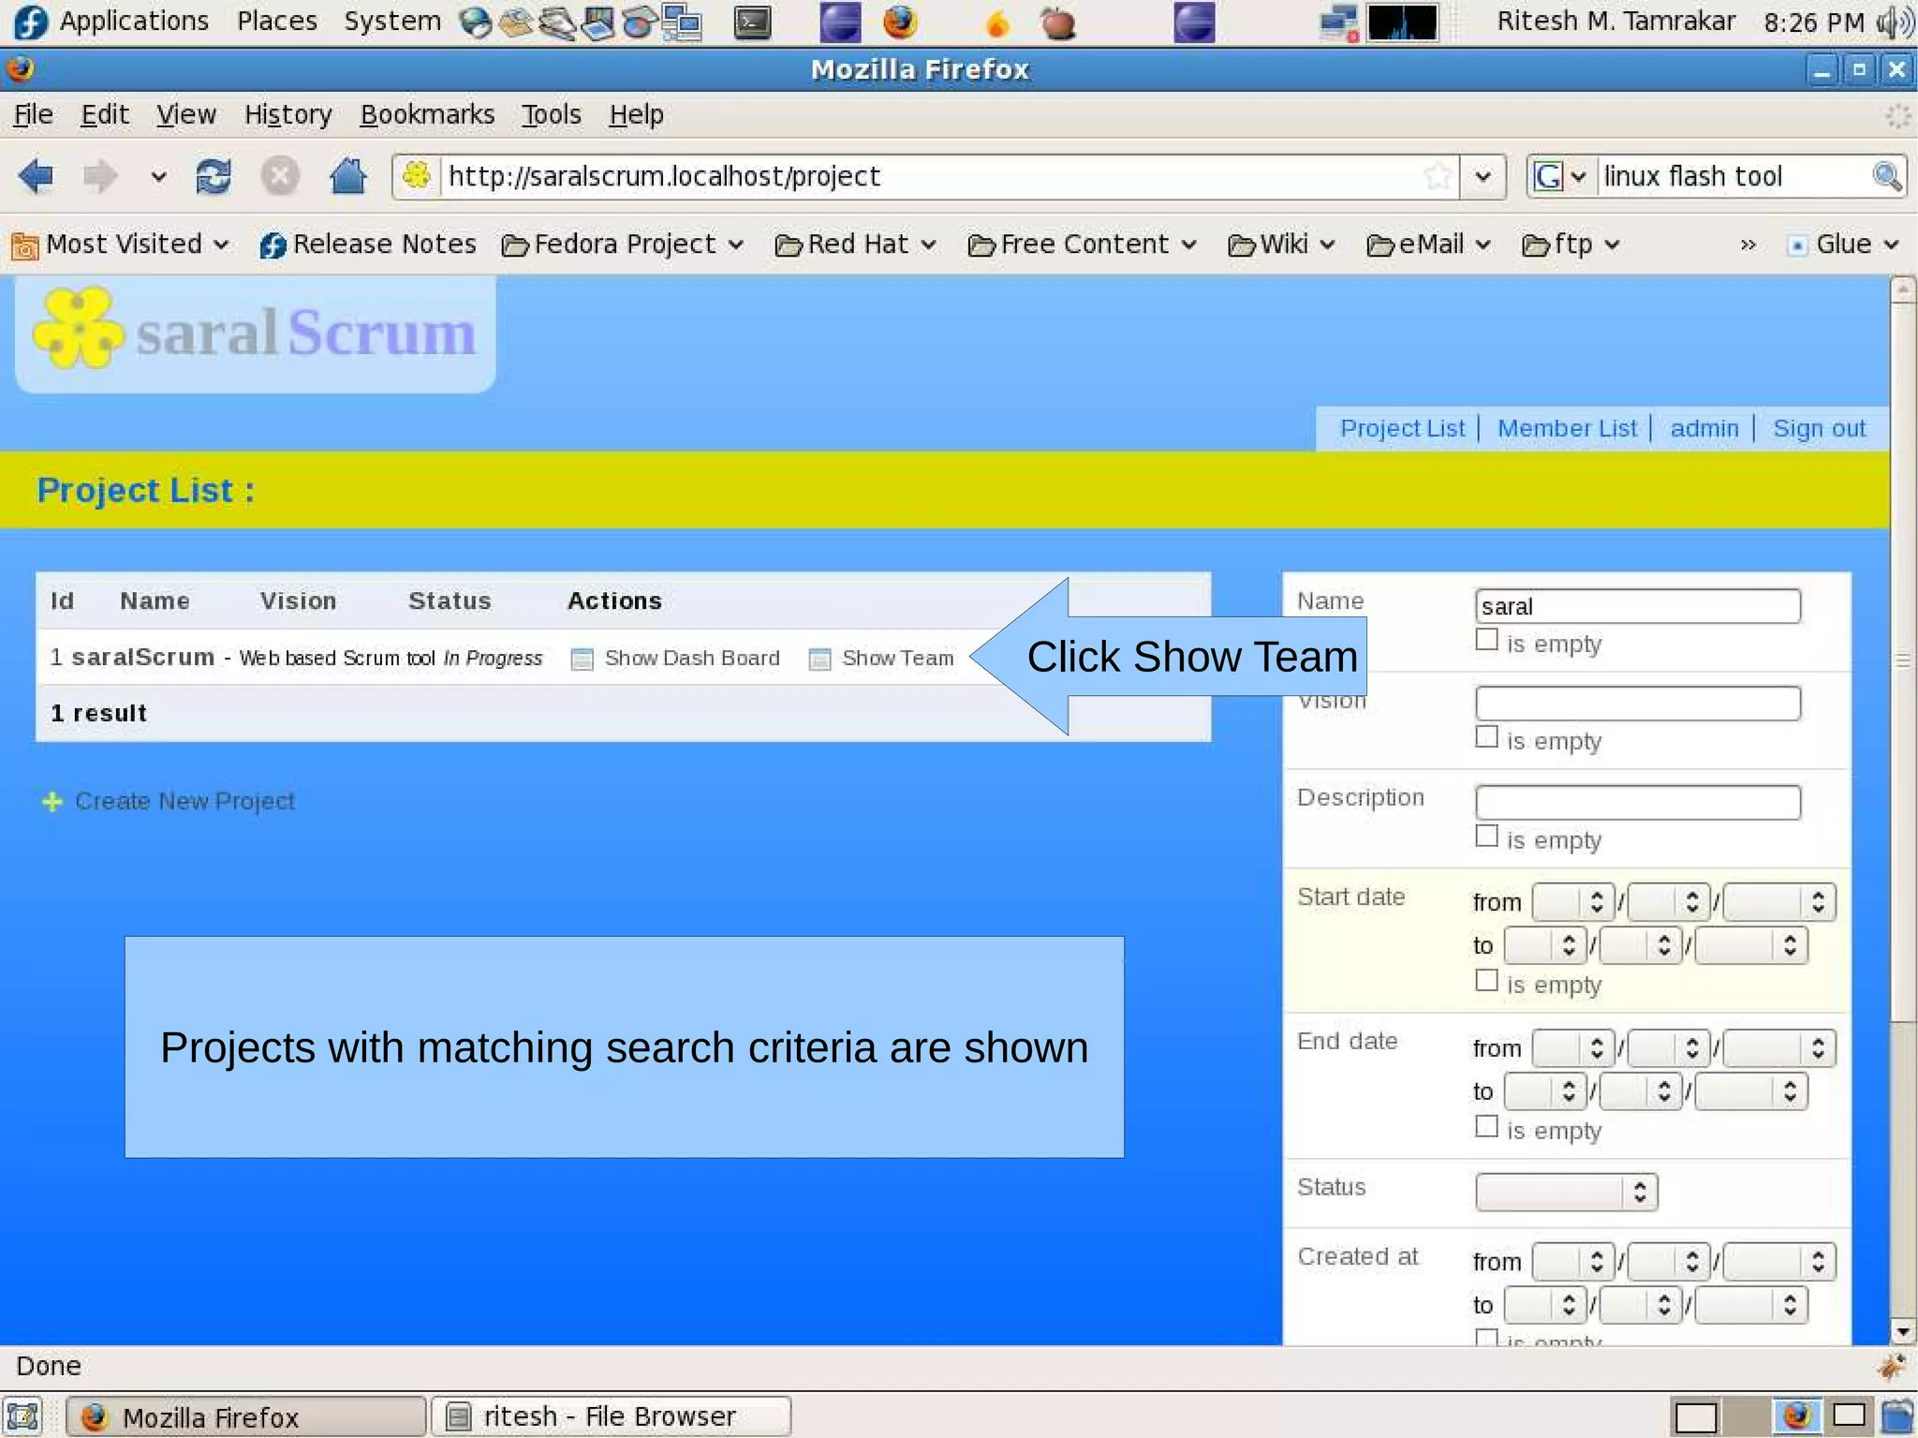Viewport: 1918px width, 1438px height.
Task: Click the site flower favicon in the address bar
Action: 417,175
